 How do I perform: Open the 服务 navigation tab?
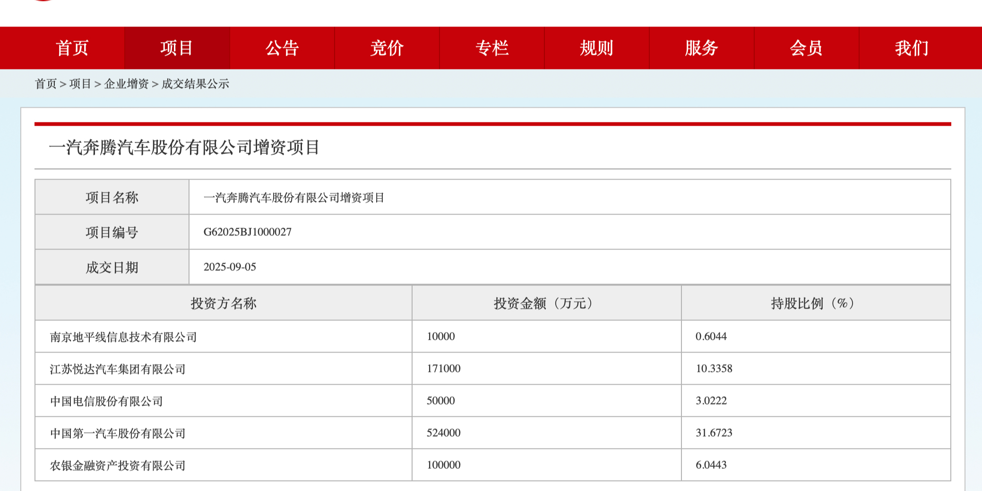[702, 48]
